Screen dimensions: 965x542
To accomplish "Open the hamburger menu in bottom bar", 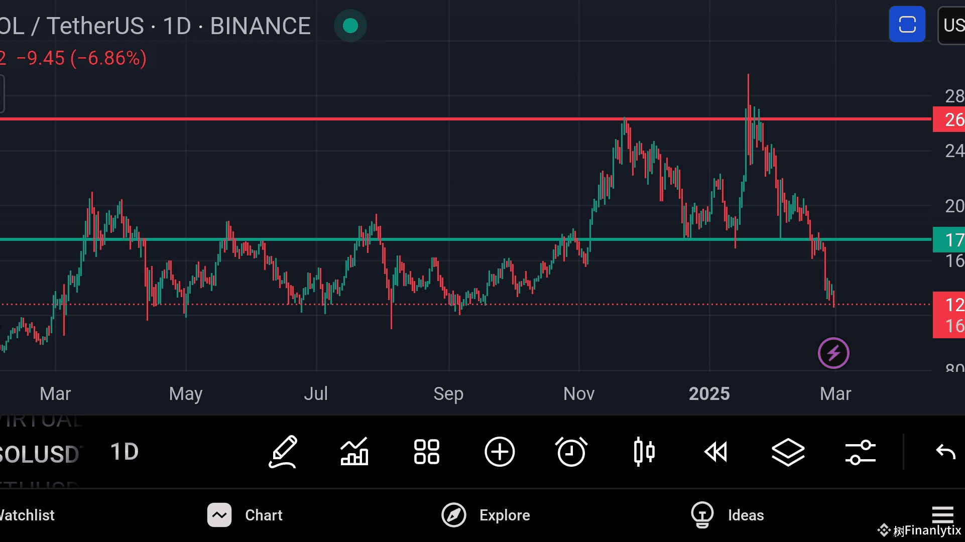I will (x=942, y=514).
